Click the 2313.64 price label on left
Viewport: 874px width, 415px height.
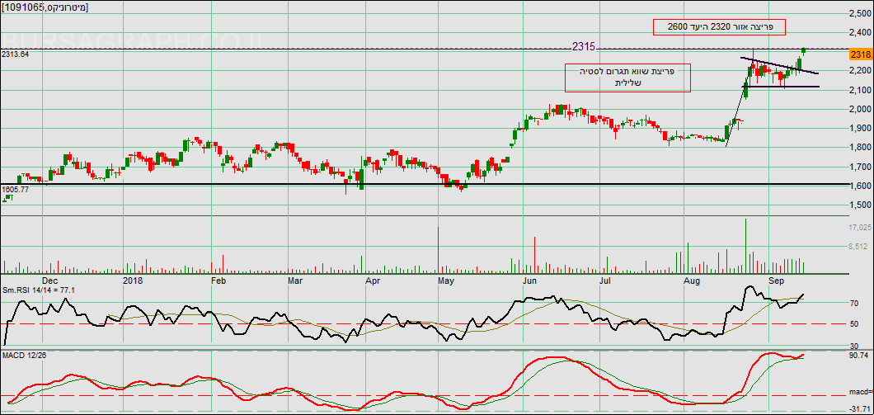[x=15, y=54]
